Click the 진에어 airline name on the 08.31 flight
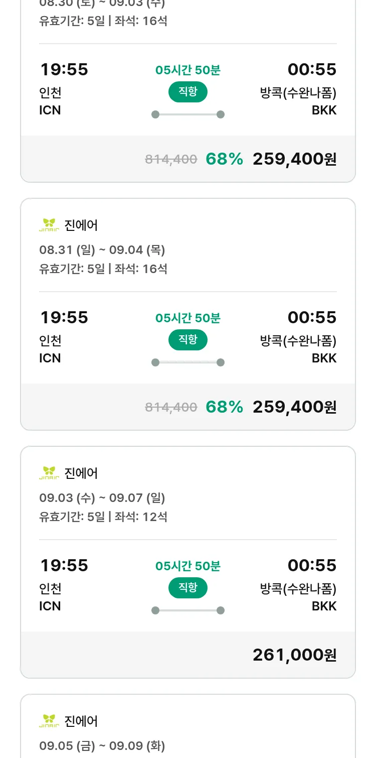376x758 pixels. (81, 225)
